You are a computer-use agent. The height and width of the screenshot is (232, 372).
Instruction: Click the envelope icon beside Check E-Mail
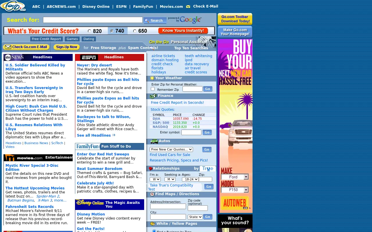pos(188,6)
